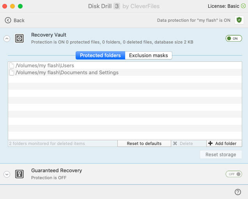The image size is (248, 199).
Task: Click the Recovery Vault title
Action: coord(49,35)
